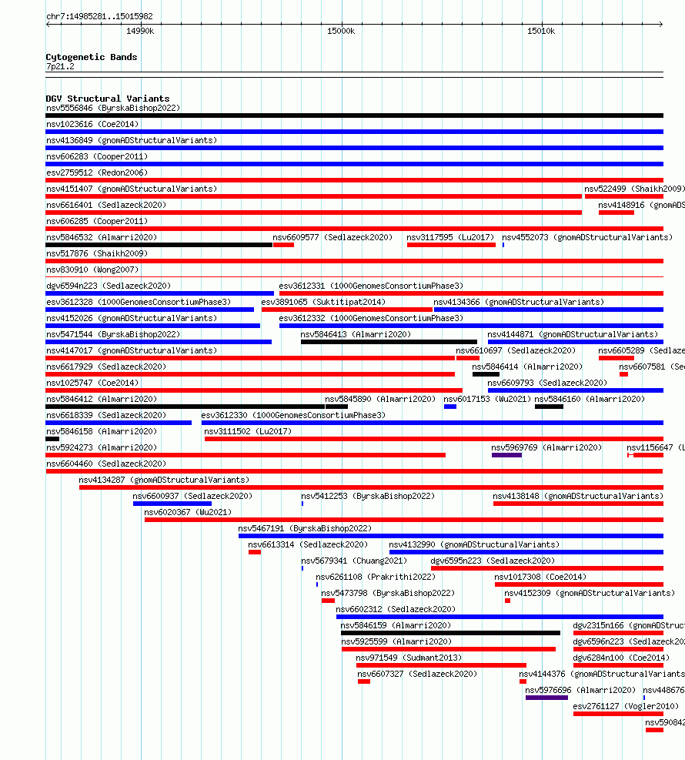
Task: Select nsv5846413 (Almarri2020) label
Action: [x=356, y=334]
